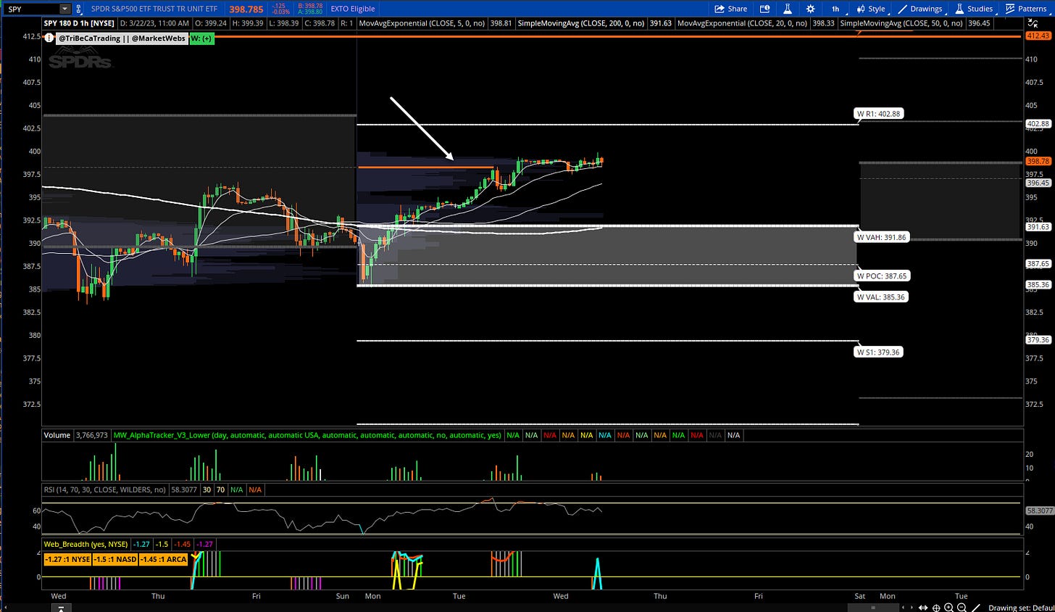
Task: Click the scroll left arrow in bottom bar
Action: click(x=903, y=608)
